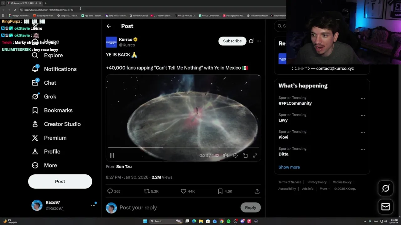401x225 pixels.
Task: Open Spotify from the taskbar
Action: [228, 221]
